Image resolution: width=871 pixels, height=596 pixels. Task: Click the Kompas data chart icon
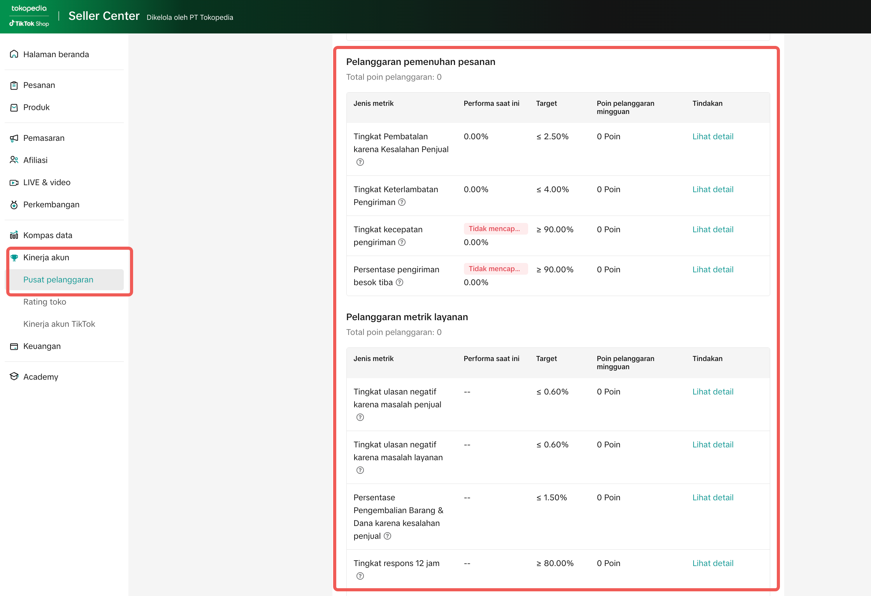point(14,235)
